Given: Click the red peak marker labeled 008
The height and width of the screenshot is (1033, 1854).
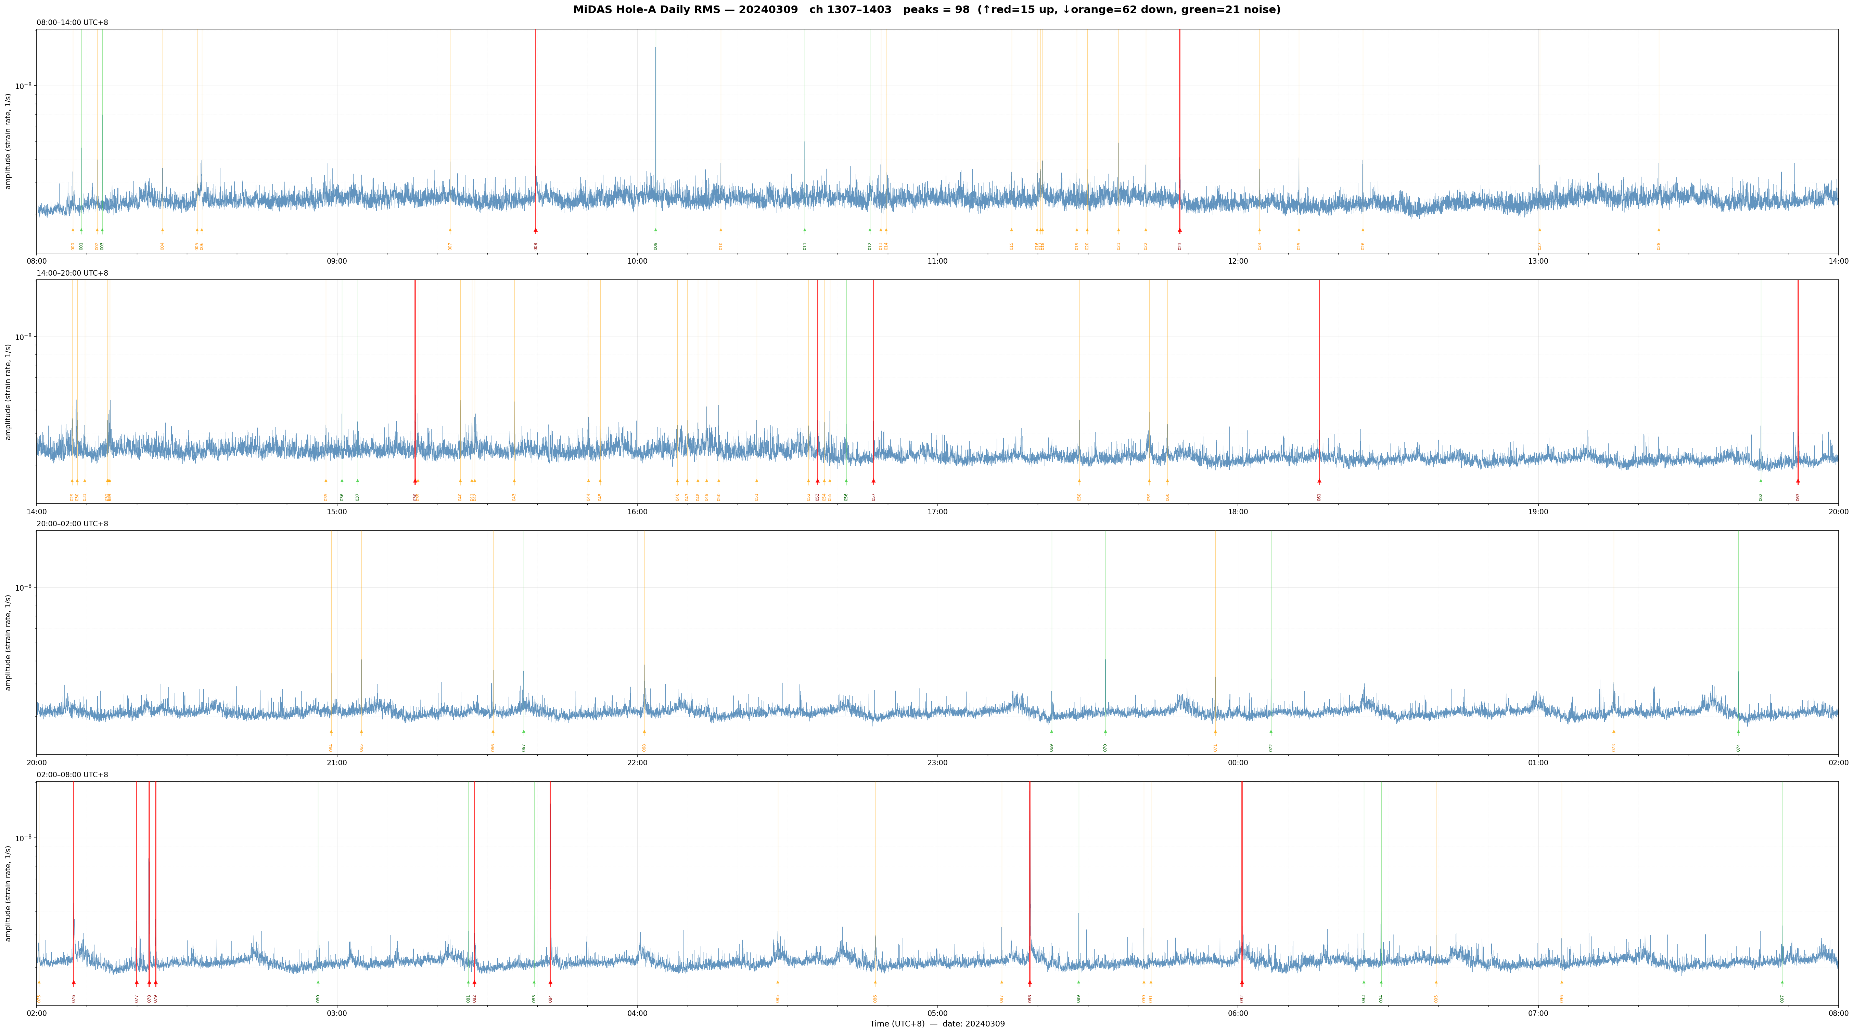Looking at the screenshot, I should [x=536, y=230].
